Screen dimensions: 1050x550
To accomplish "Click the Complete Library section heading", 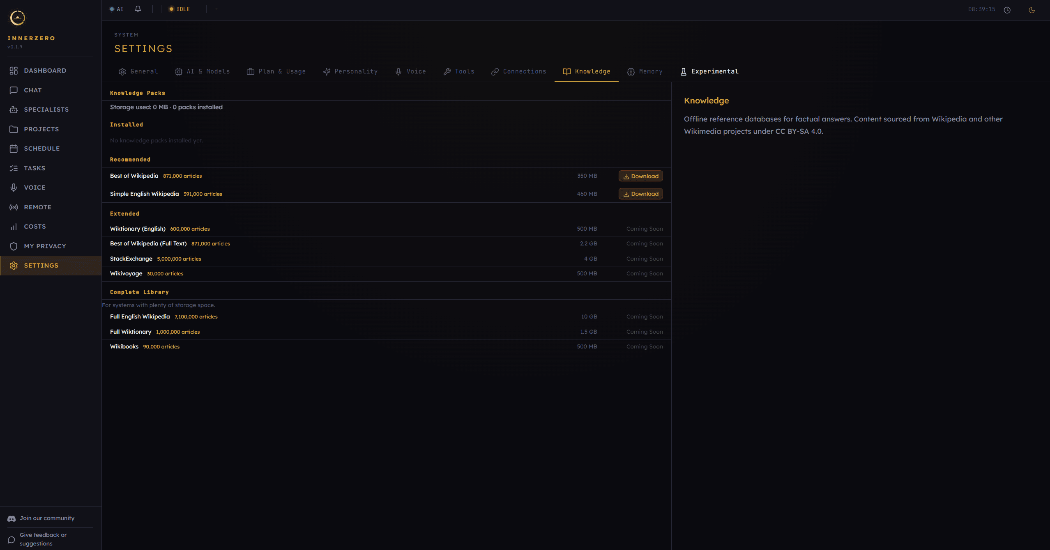I will point(139,292).
